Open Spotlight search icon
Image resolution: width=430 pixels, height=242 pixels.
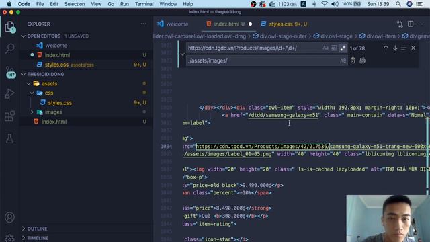pyautogui.click(x=398, y=4)
